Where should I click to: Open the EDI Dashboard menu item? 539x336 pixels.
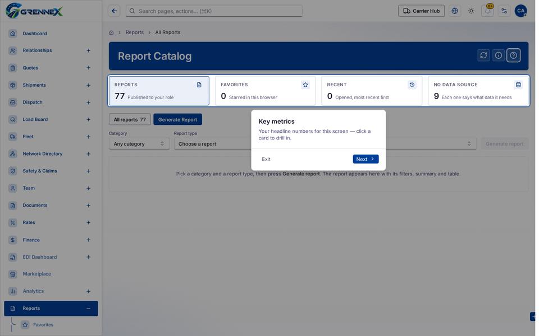(51, 257)
